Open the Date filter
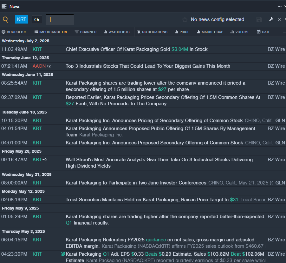Screen dimensions: 286x263 [263, 32]
